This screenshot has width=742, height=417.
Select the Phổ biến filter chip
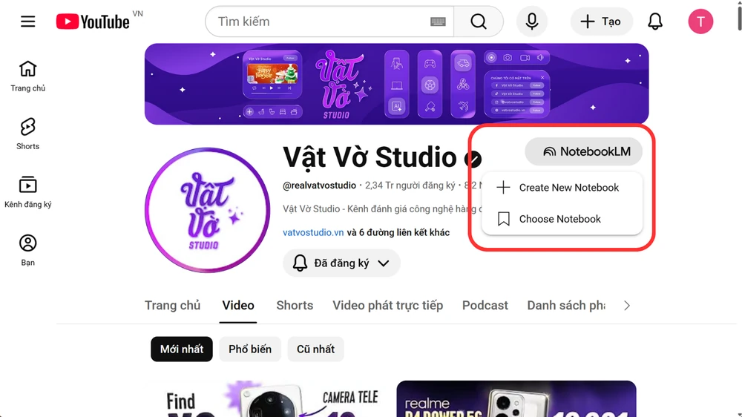[x=250, y=349]
